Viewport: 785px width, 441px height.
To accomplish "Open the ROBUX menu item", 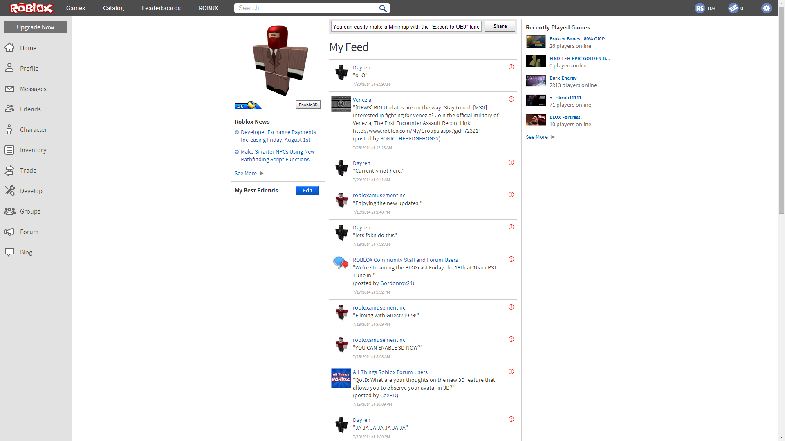I will click(209, 8).
